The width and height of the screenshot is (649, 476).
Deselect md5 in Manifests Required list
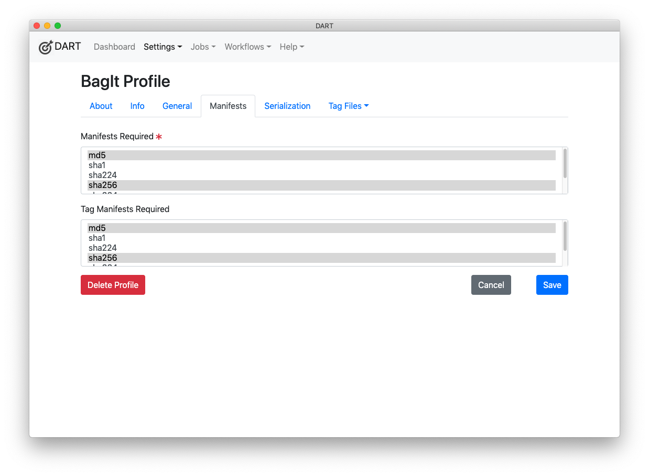210,155
